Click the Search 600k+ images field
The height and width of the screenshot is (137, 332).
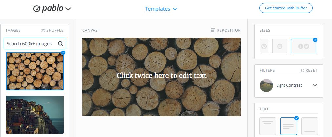[x=35, y=44]
